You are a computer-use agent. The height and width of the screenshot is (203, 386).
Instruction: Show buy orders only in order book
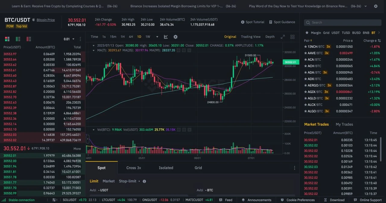pyautogui.click(x=18, y=39)
